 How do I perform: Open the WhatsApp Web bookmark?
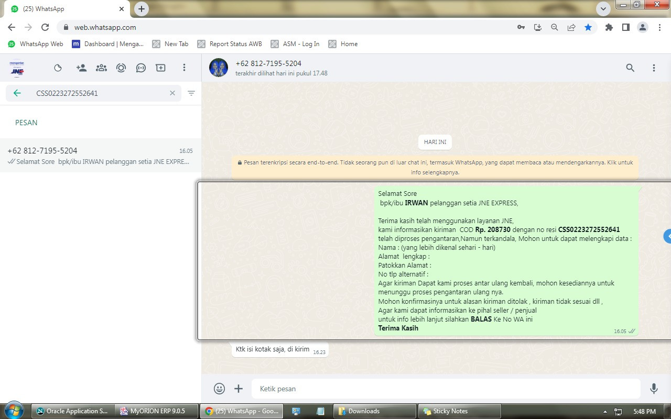pyautogui.click(x=36, y=44)
